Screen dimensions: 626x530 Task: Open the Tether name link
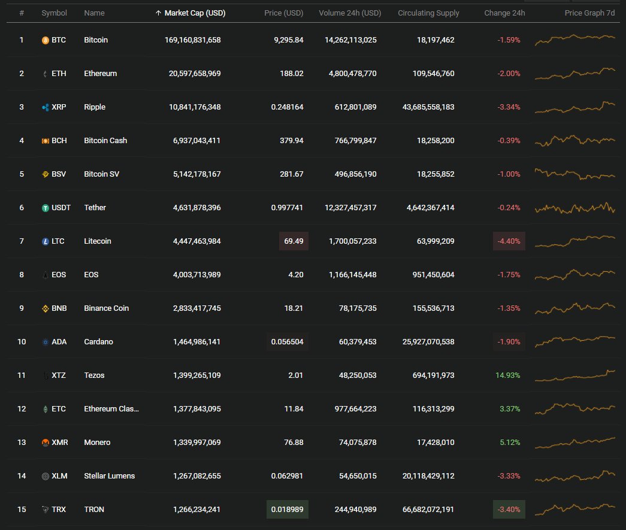95,208
